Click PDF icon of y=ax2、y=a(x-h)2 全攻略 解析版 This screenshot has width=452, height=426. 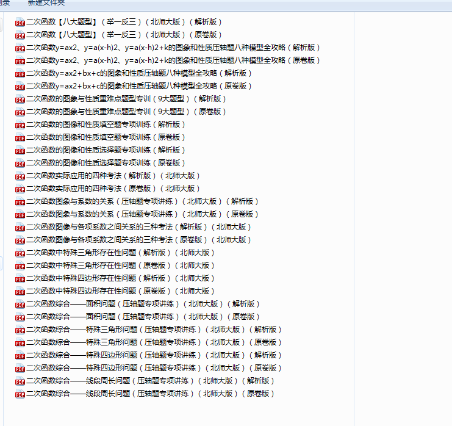(x=20, y=48)
